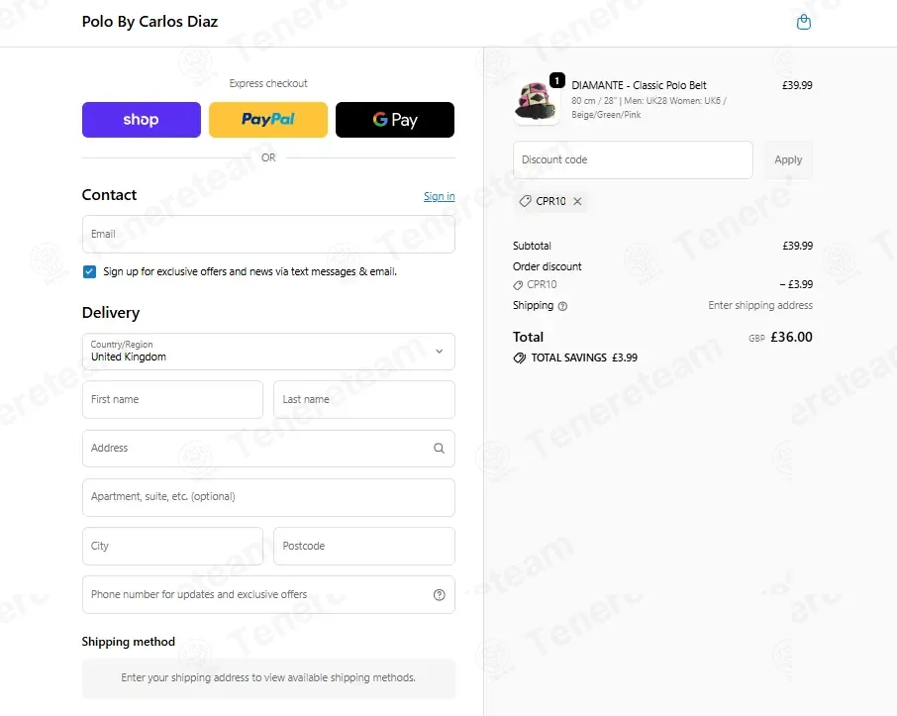Click the address search magnifier icon

click(x=439, y=449)
